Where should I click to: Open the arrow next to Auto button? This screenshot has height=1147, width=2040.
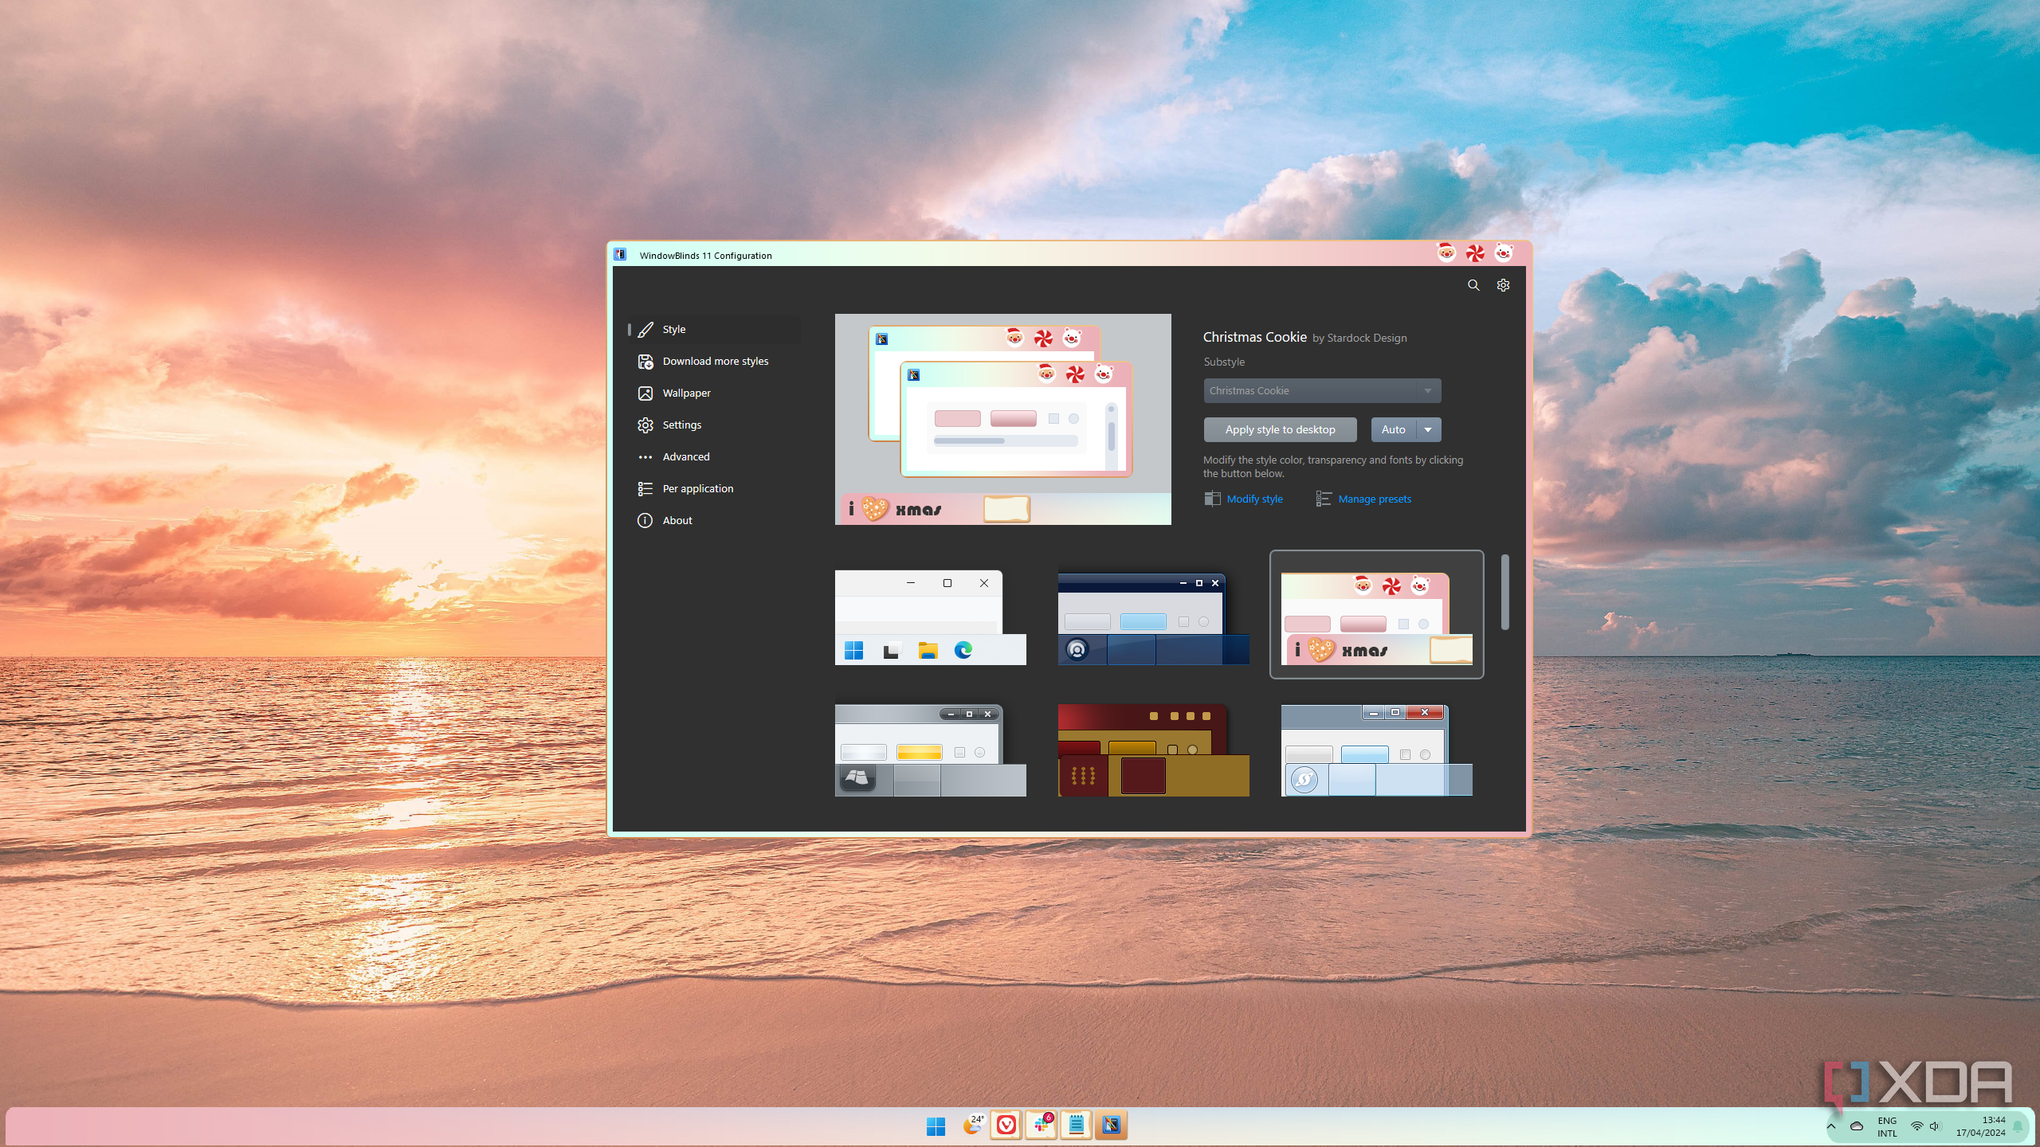tap(1428, 430)
